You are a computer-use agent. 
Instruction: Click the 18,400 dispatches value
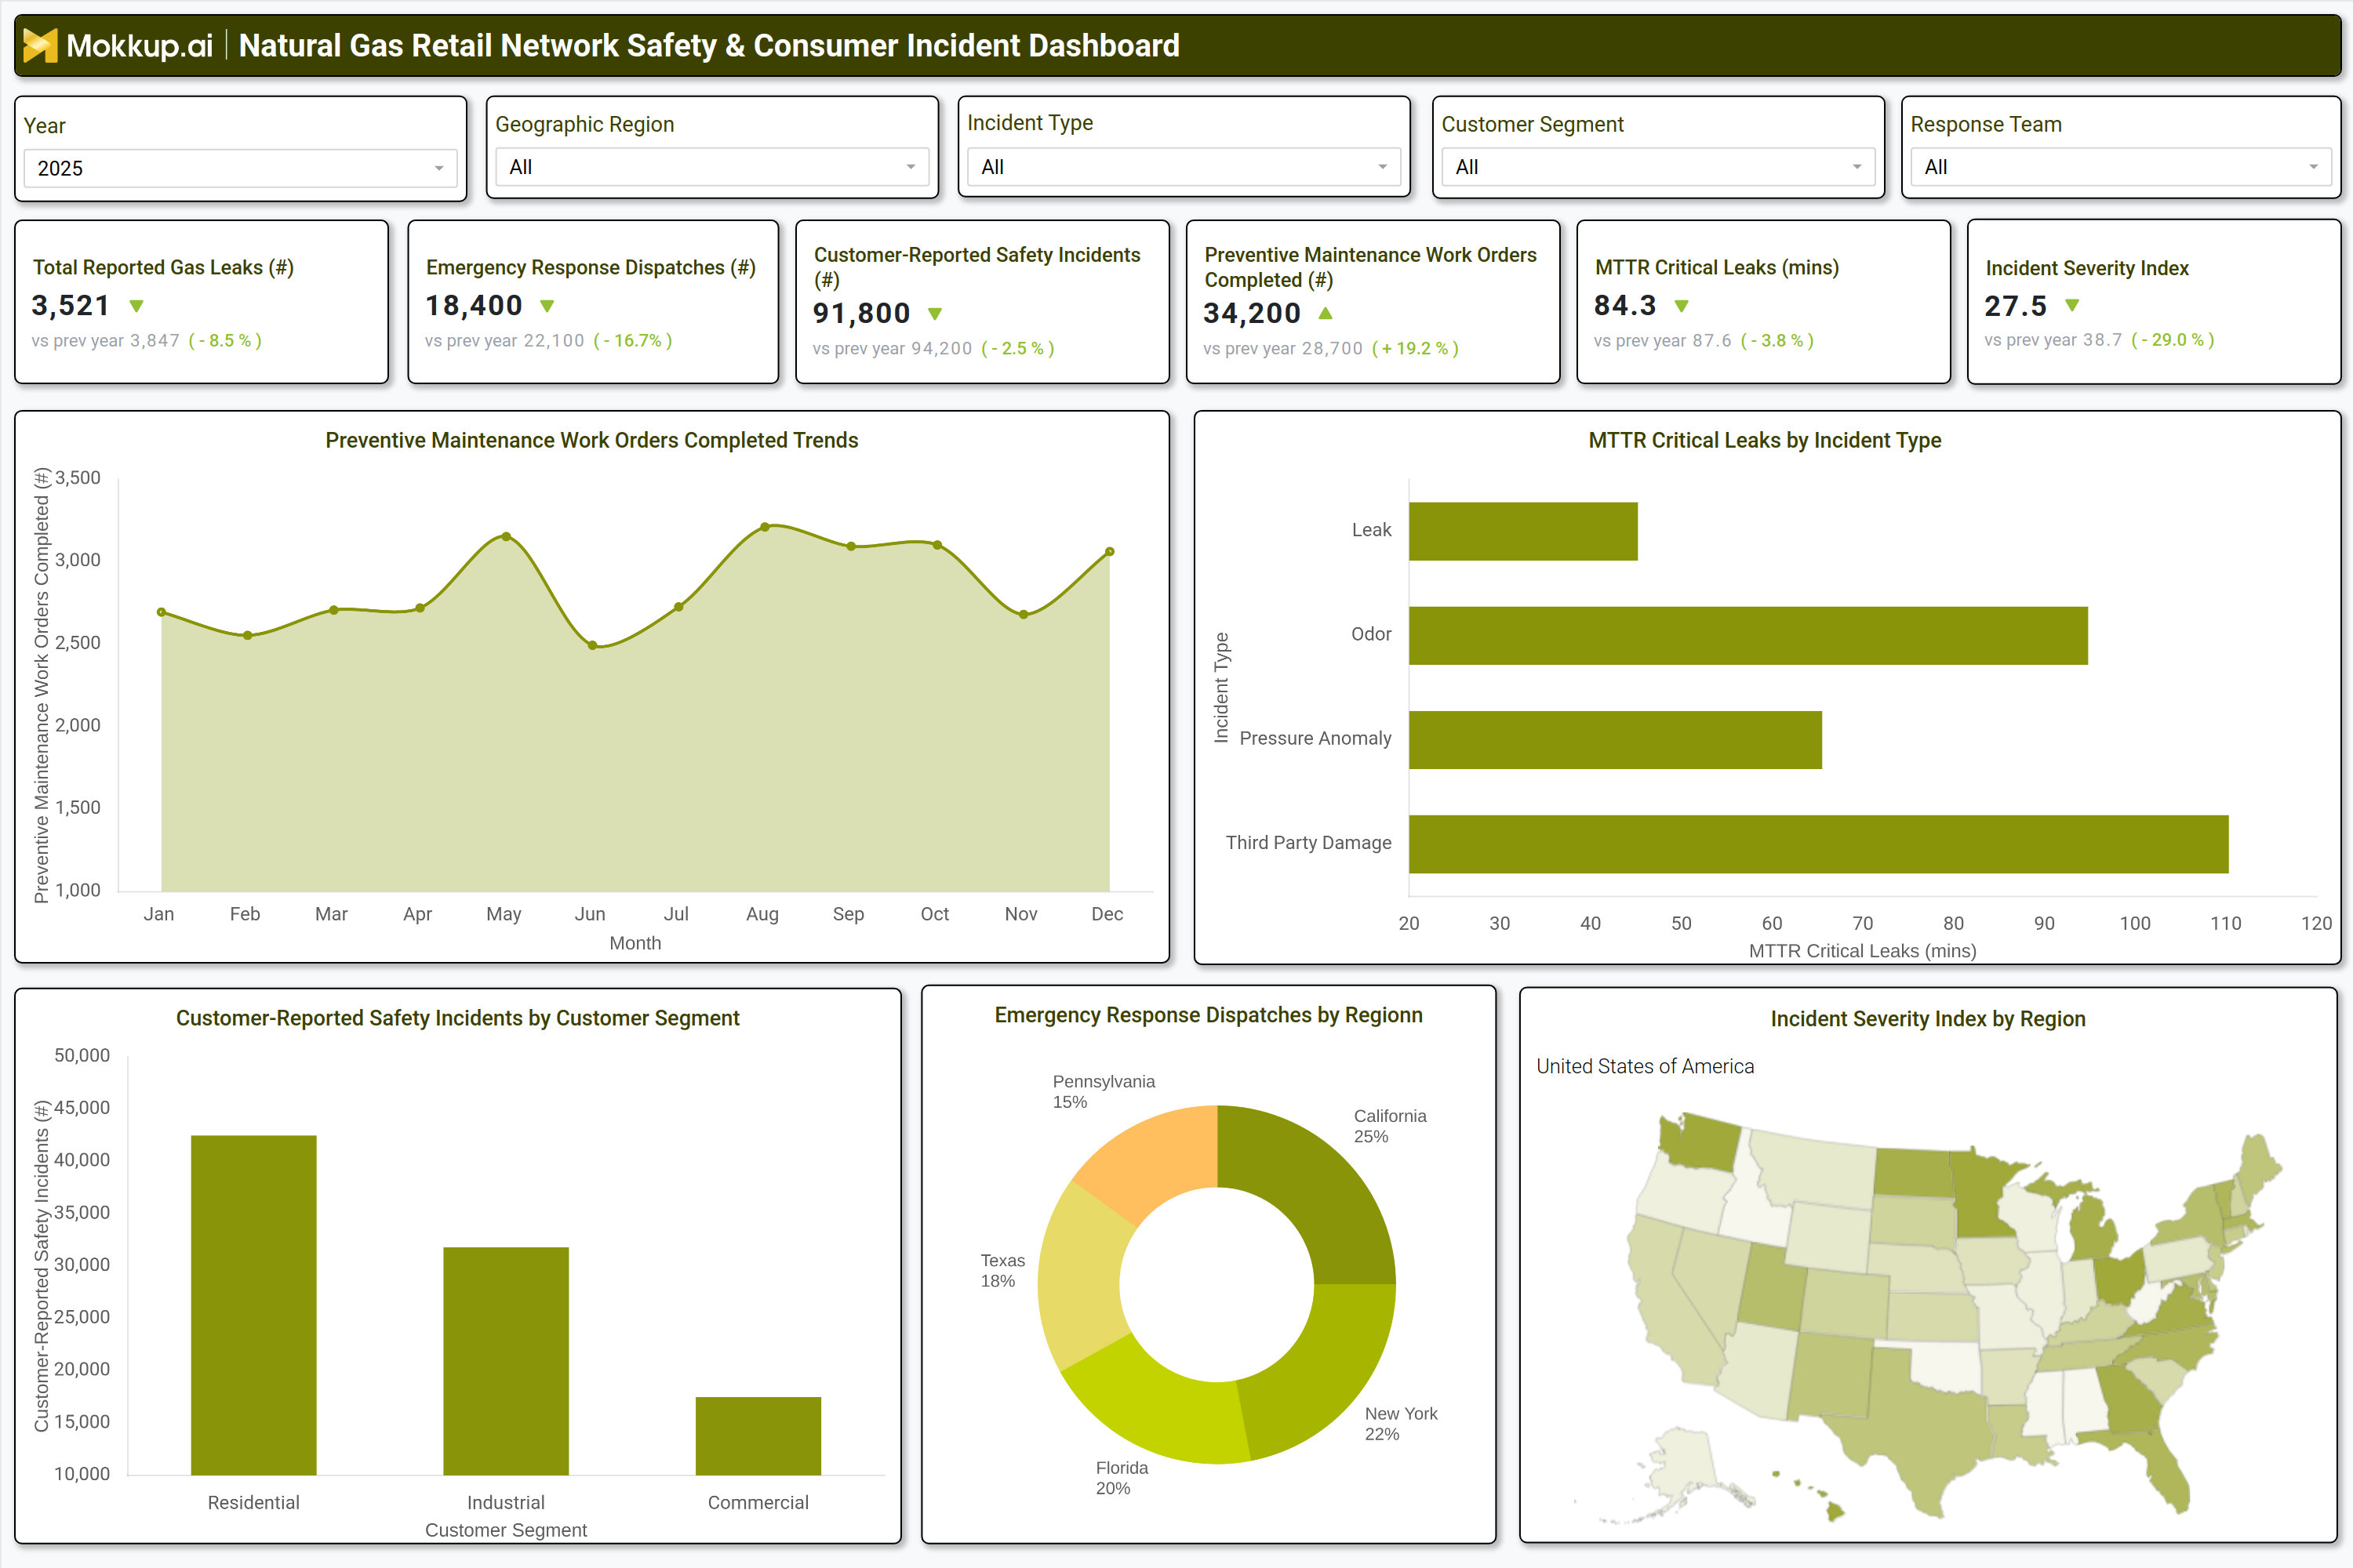475,305
